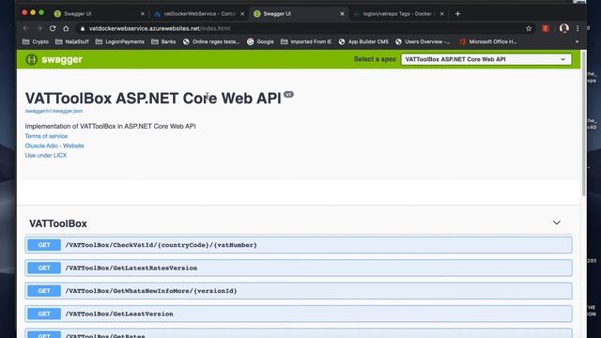
Task: Expand GET GetLatestRatesVersion endpoint
Action: [299, 268]
